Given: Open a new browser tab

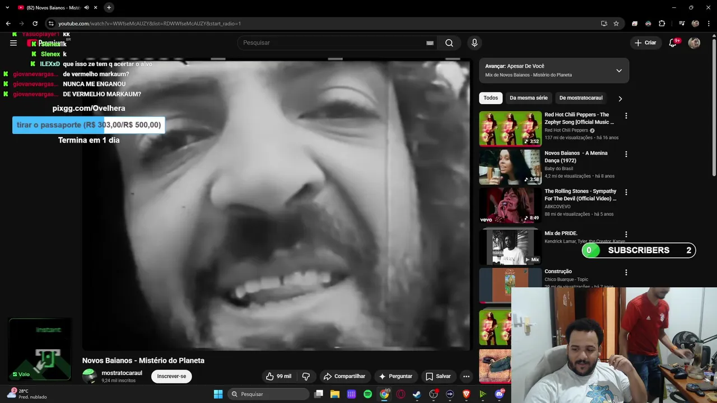Looking at the screenshot, I should coord(109,7).
